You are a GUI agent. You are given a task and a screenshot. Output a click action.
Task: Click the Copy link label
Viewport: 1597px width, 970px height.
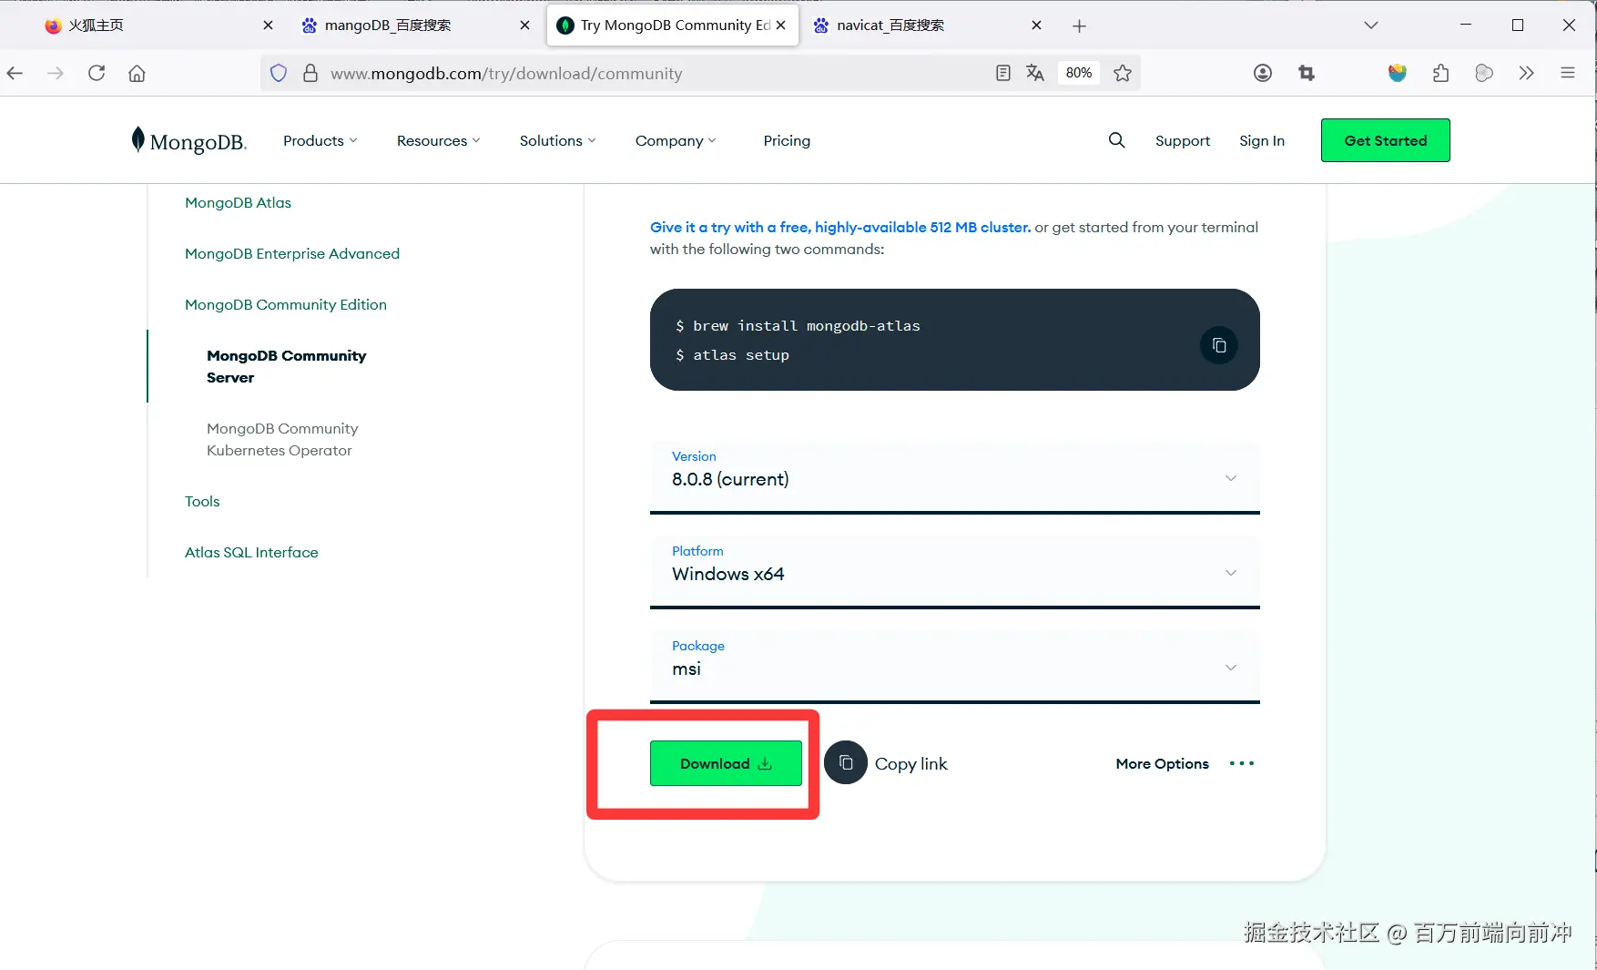tap(911, 764)
